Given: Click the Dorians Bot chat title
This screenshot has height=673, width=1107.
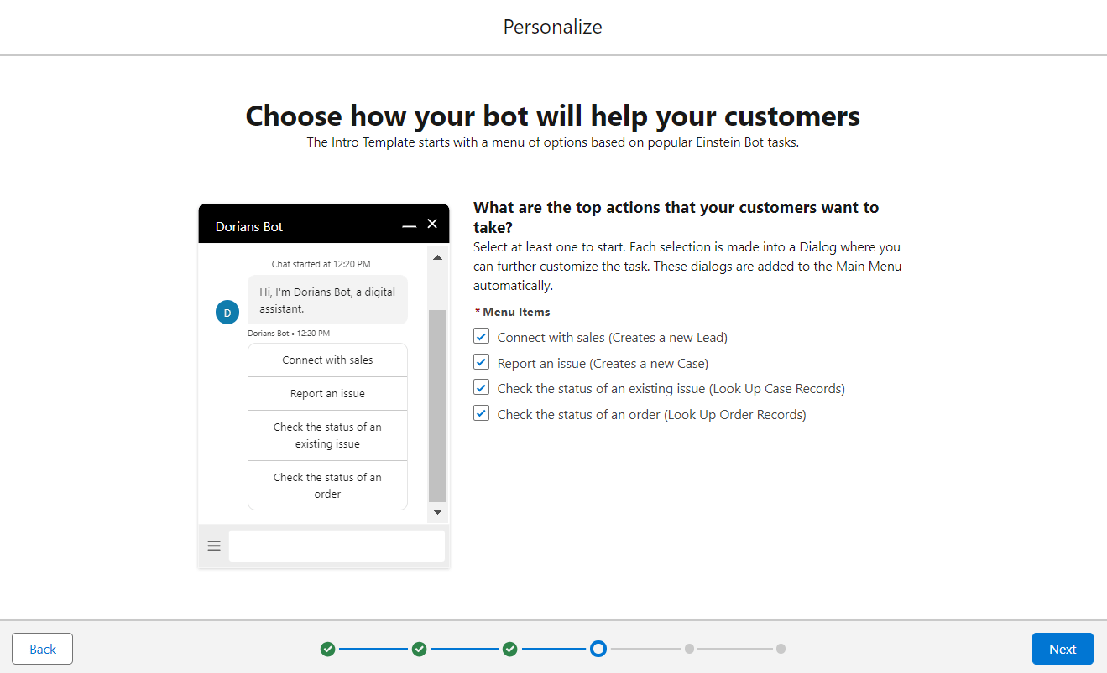Looking at the screenshot, I should 249,226.
